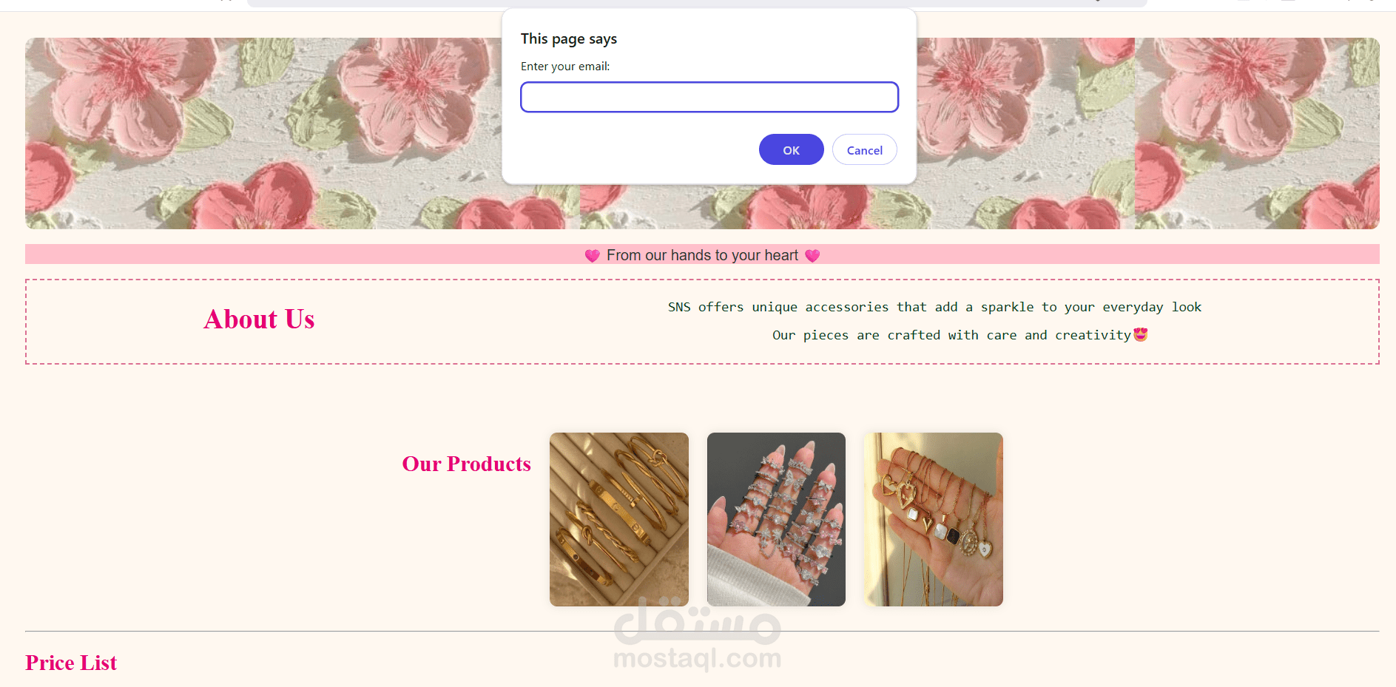Click the mostaql.com watermark text

(x=698, y=657)
